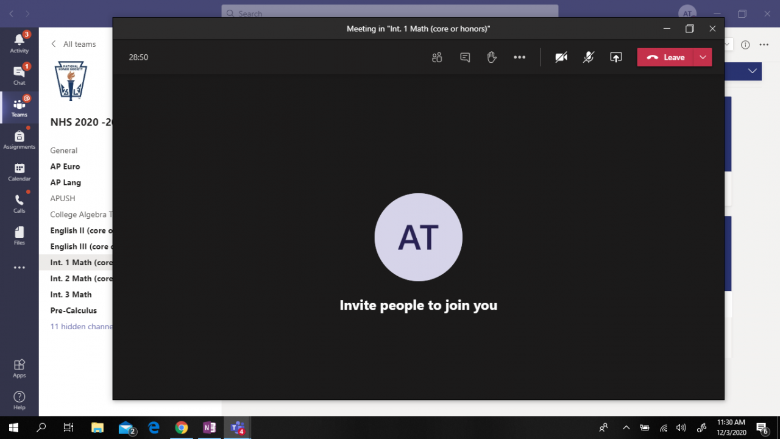This screenshot has height=439, width=780.
Task: Open the AT profile avatar in title bar
Action: [687, 13]
